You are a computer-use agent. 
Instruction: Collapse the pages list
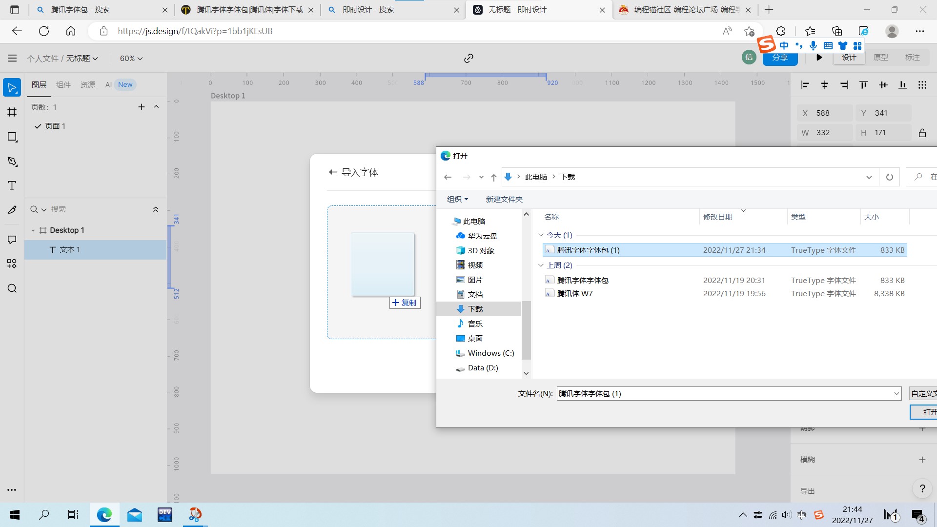(x=156, y=107)
